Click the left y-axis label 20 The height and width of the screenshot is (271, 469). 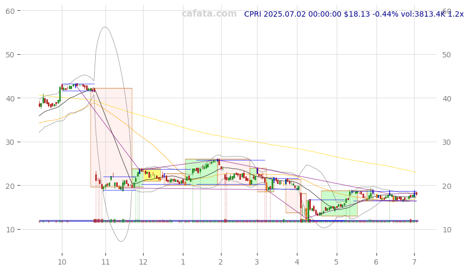point(10,186)
